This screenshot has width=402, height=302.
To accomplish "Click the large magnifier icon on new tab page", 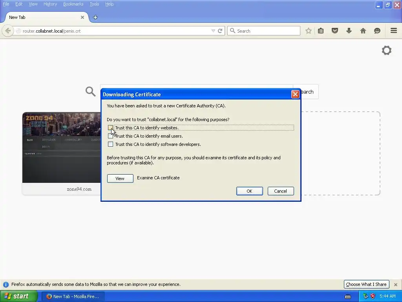I will tap(91, 91).
